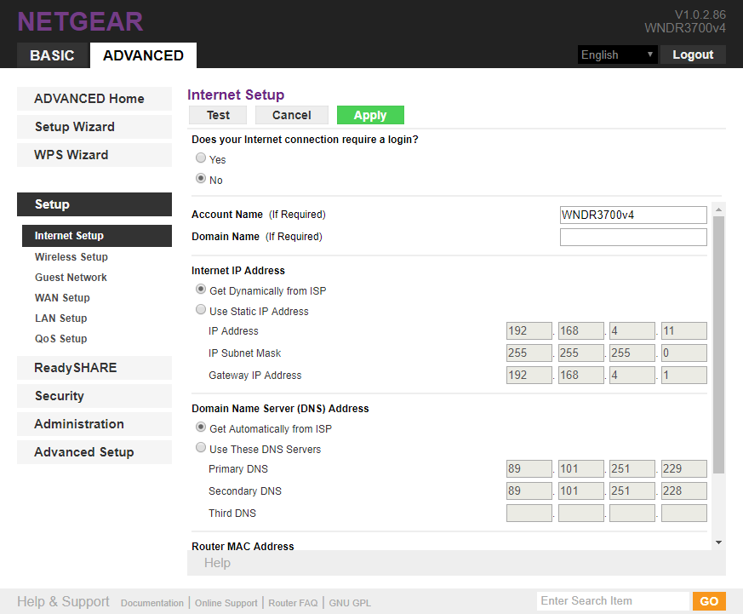Click Gateway IP Address third octet field 4
This screenshot has height=614, width=743.
[x=632, y=375]
